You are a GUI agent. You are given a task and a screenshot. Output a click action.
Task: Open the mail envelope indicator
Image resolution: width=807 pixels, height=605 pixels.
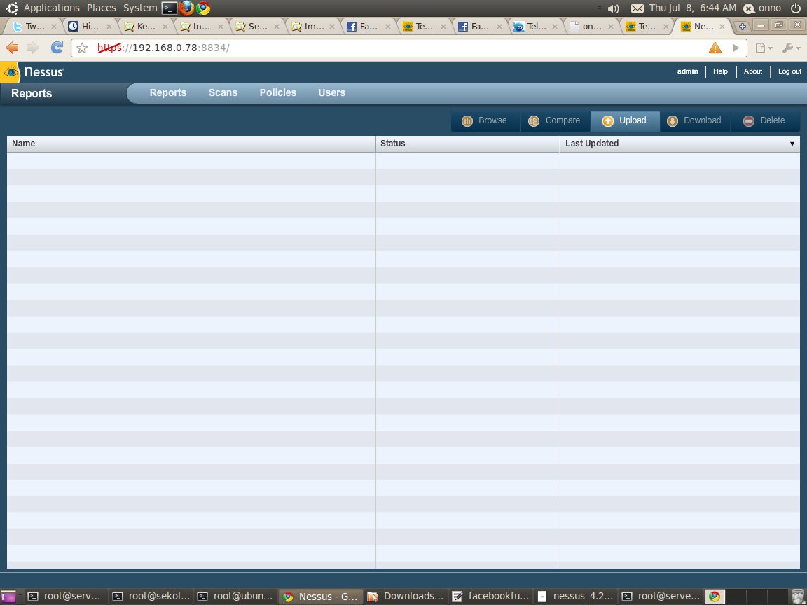pyautogui.click(x=637, y=8)
